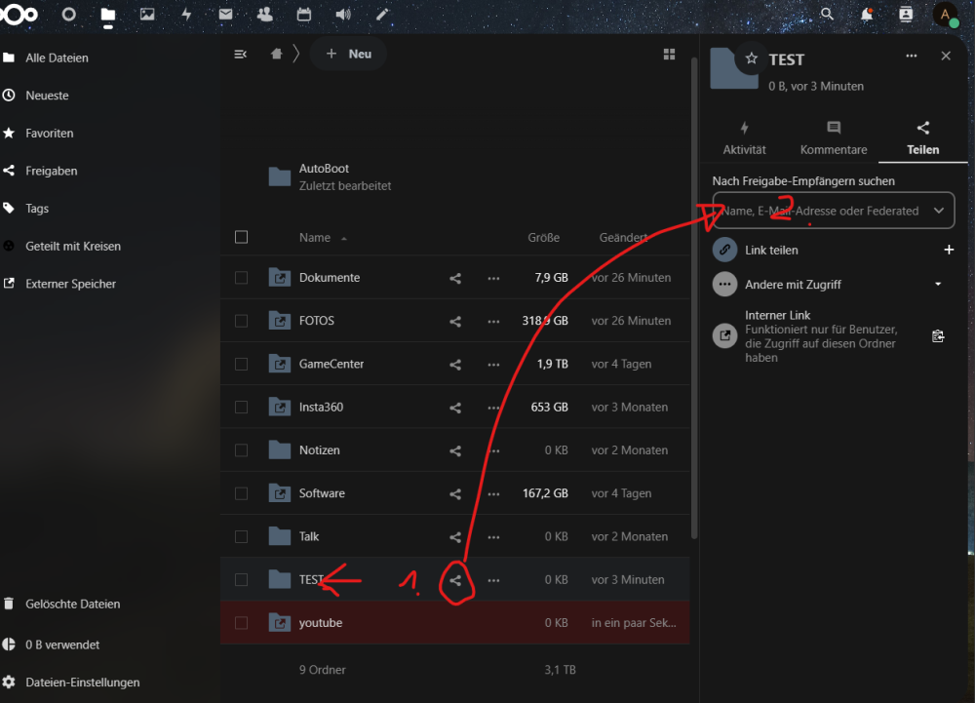Switch to the Aktivität tab
975x703 pixels.
(x=744, y=138)
